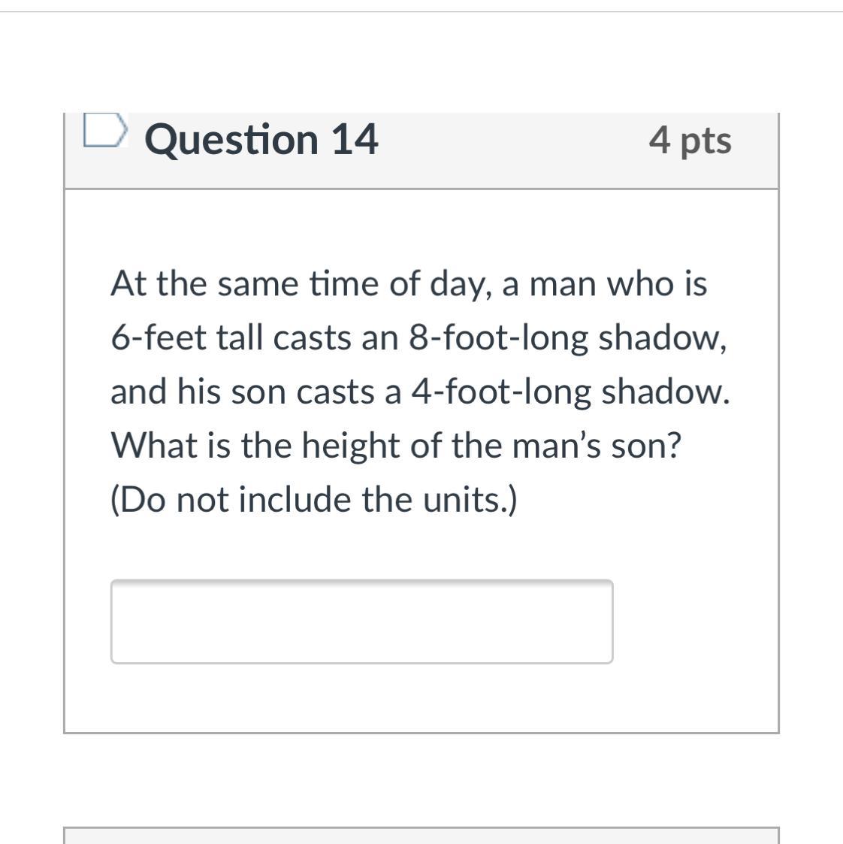Click the line 'and his son casts'

243,392
